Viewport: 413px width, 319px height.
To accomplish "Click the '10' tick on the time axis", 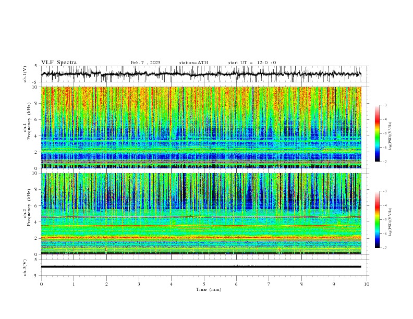I will point(367,284).
